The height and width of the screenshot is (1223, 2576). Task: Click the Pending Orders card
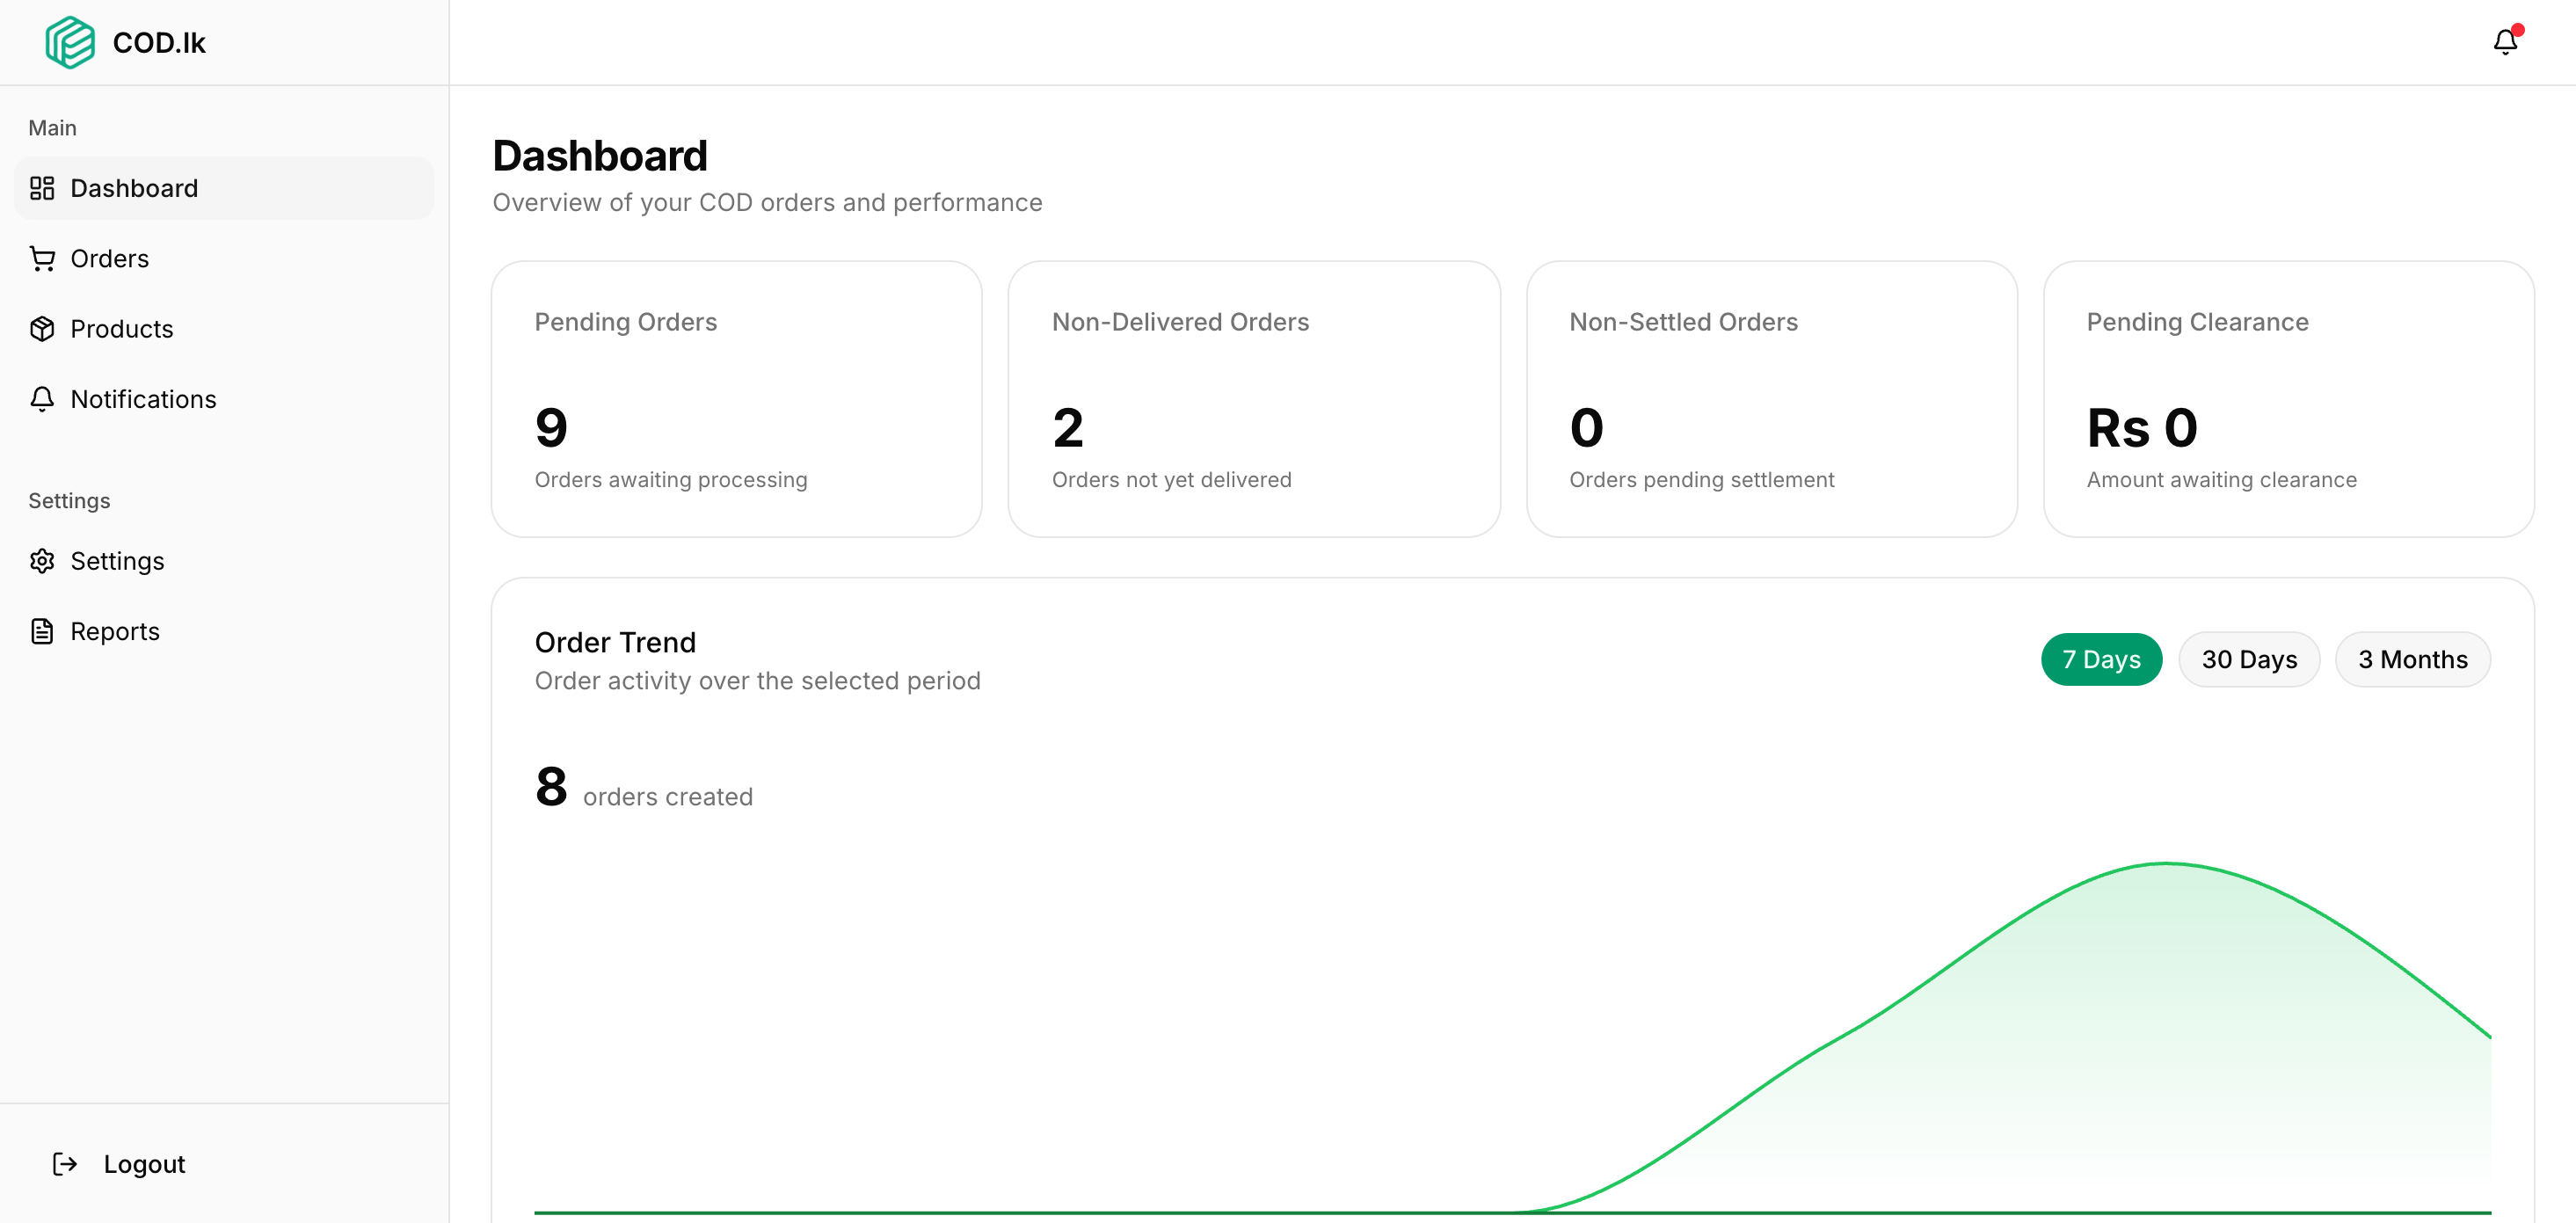point(736,398)
